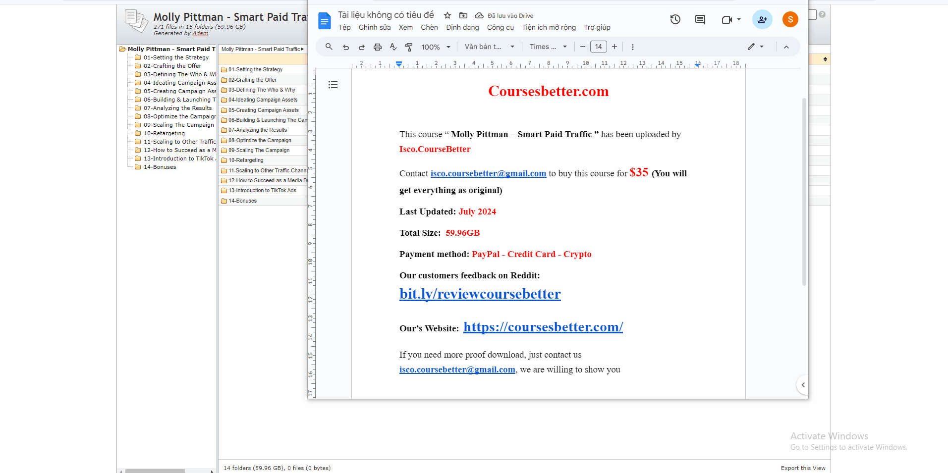Click the document title Tài liệu không có tiêu đề
This screenshot has width=948, height=473.
pyautogui.click(x=386, y=15)
